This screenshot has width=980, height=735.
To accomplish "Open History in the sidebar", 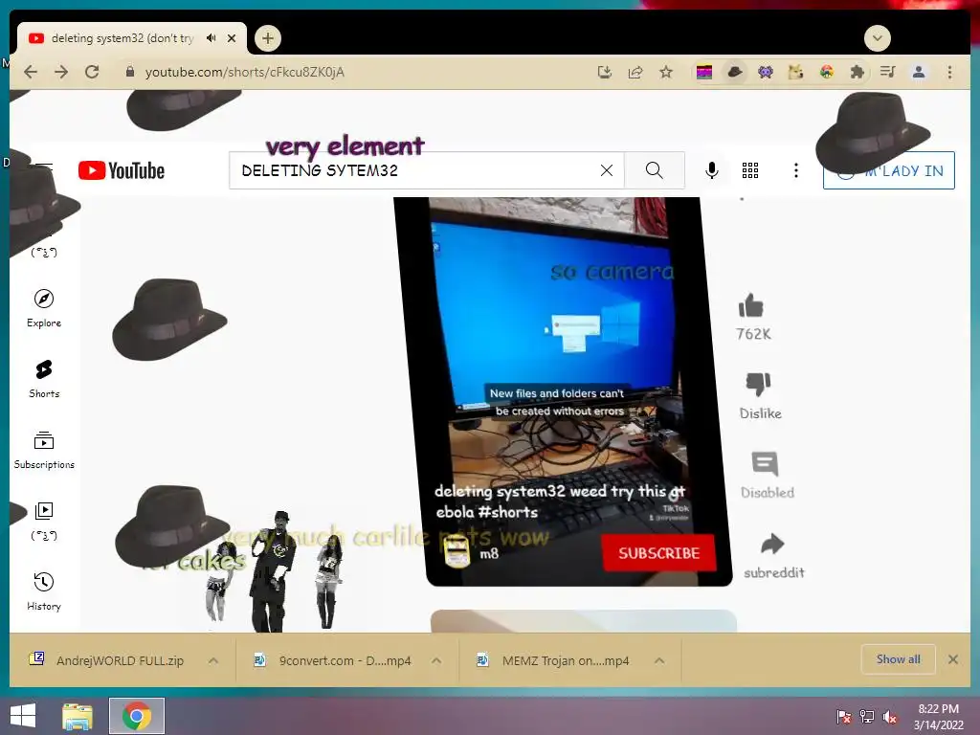I will (x=44, y=591).
